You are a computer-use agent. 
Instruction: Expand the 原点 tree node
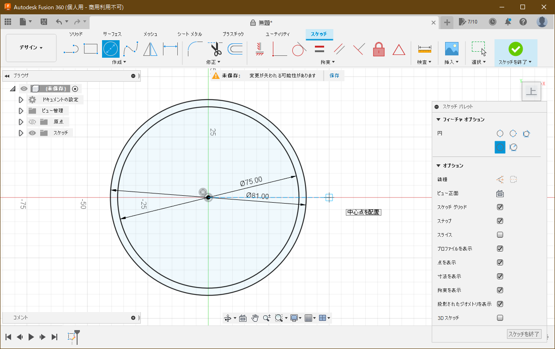(21, 122)
